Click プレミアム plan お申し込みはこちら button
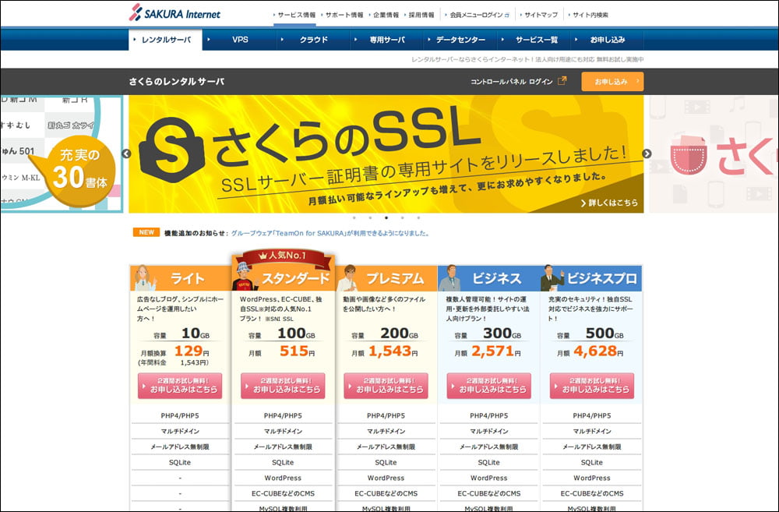 (x=386, y=386)
